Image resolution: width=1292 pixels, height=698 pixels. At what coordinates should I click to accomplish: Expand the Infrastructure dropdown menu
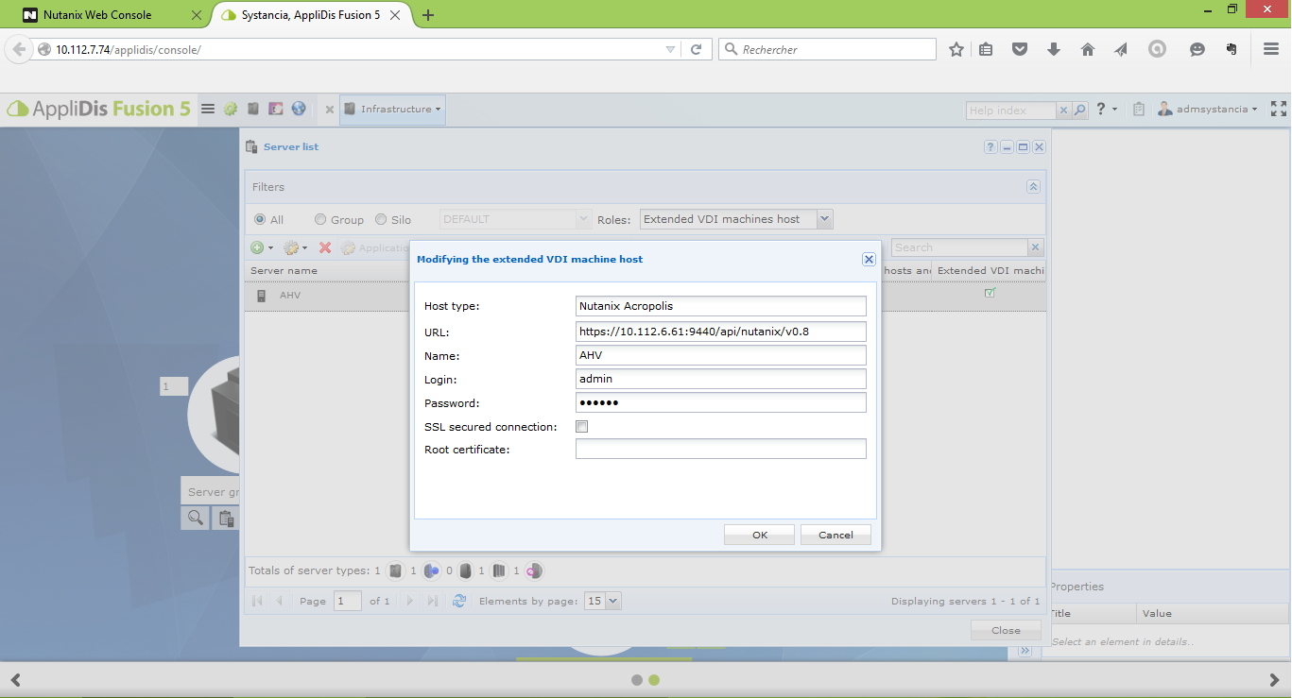[393, 110]
